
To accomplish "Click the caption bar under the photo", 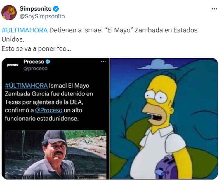I will pyautogui.click(x=55, y=177).
